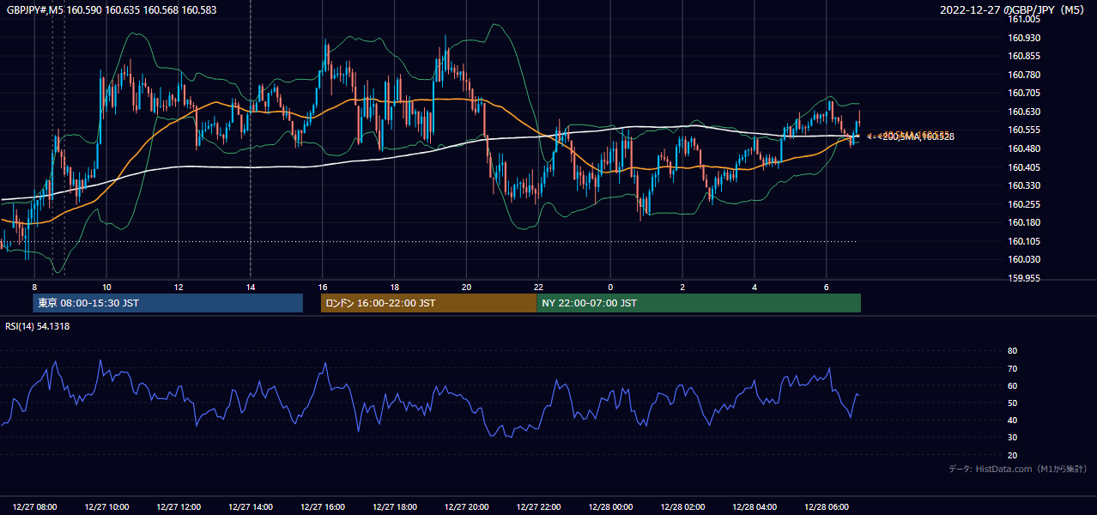The height and width of the screenshot is (515, 1097).
Task: Click the GBPJPY#,M5 OHLC header text
Action: click(x=112, y=10)
